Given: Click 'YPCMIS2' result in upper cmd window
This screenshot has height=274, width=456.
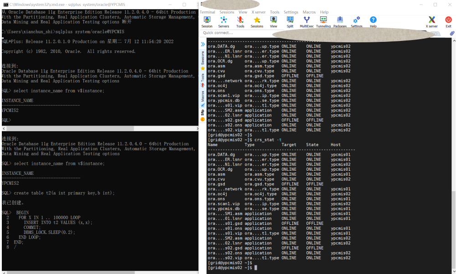Looking at the screenshot, I should (10, 110).
